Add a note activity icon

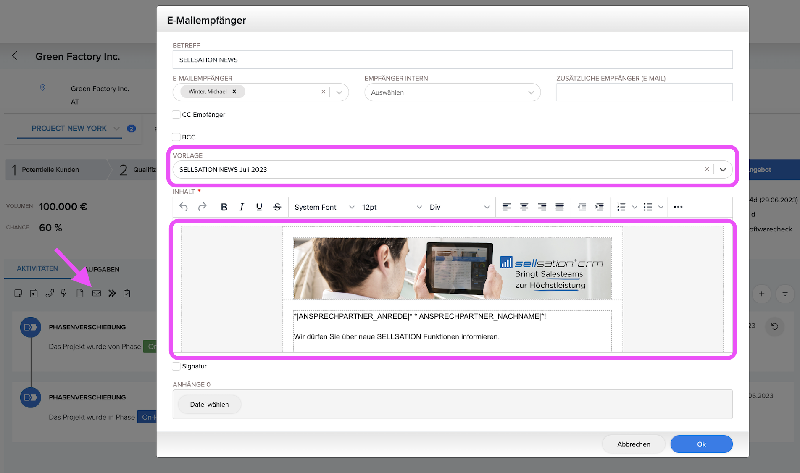(18, 293)
